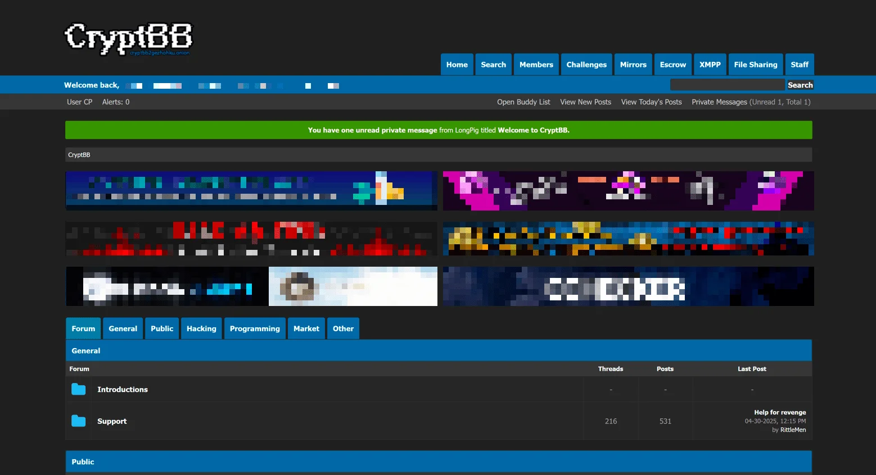Open View Today's Posts
Viewport: 876px width, 475px height.
(x=651, y=102)
